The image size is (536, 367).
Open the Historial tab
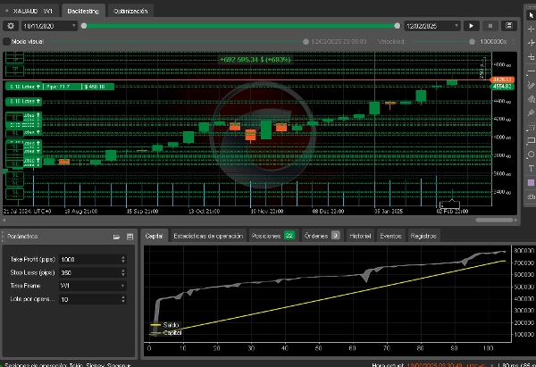[x=359, y=236]
